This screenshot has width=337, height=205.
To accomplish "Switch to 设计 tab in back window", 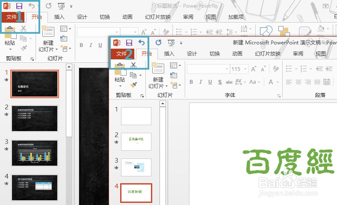I will (82, 17).
